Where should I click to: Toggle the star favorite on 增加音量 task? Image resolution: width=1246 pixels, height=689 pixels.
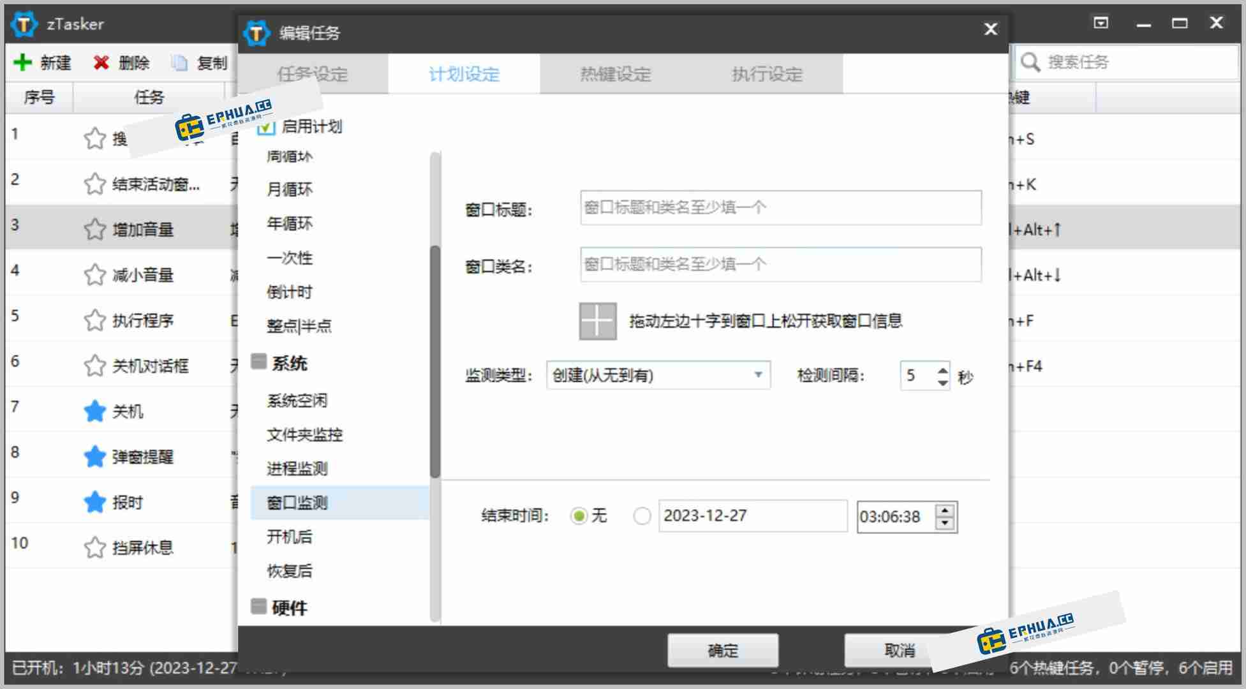click(94, 228)
